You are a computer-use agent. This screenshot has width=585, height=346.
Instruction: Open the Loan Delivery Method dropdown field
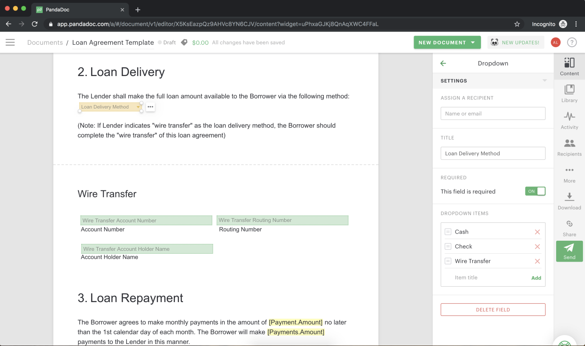pos(111,107)
